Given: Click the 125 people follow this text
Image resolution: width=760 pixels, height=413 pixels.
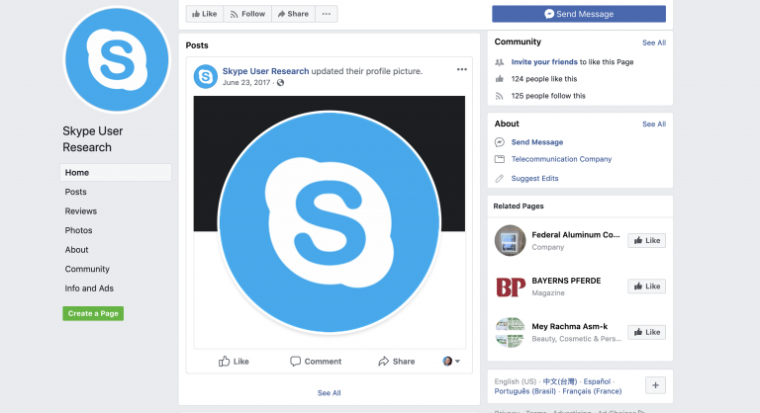Looking at the screenshot, I should point(548,96).
